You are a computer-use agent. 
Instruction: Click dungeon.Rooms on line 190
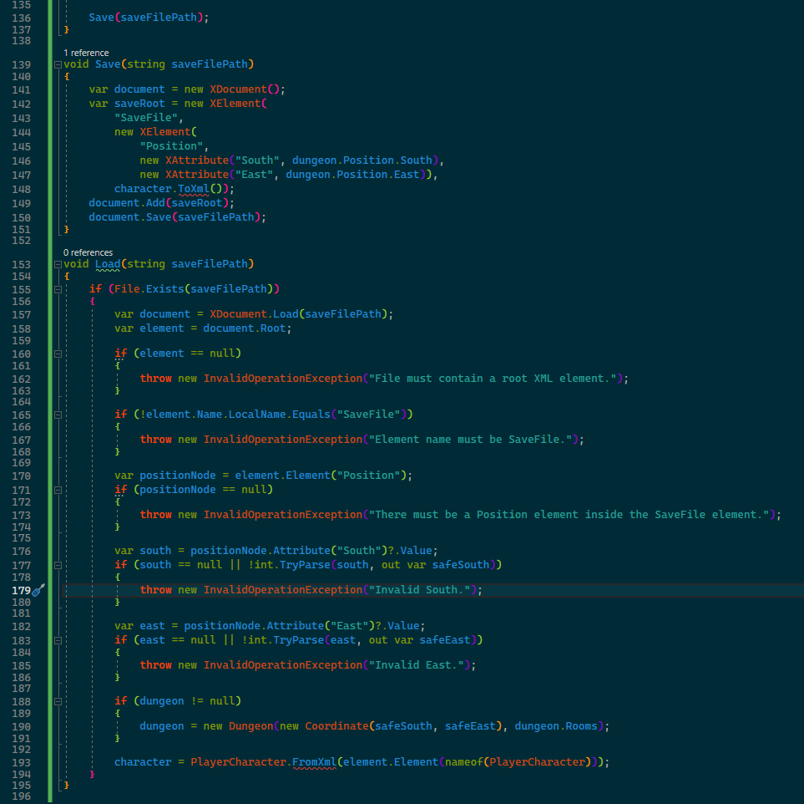(556, 726)
